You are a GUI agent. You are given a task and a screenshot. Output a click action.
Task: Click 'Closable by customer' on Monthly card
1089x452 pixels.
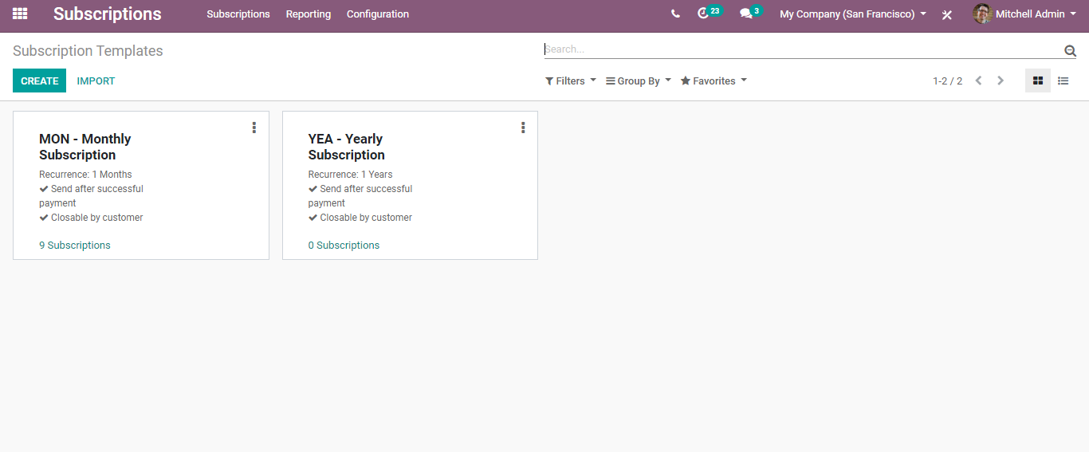91,218
